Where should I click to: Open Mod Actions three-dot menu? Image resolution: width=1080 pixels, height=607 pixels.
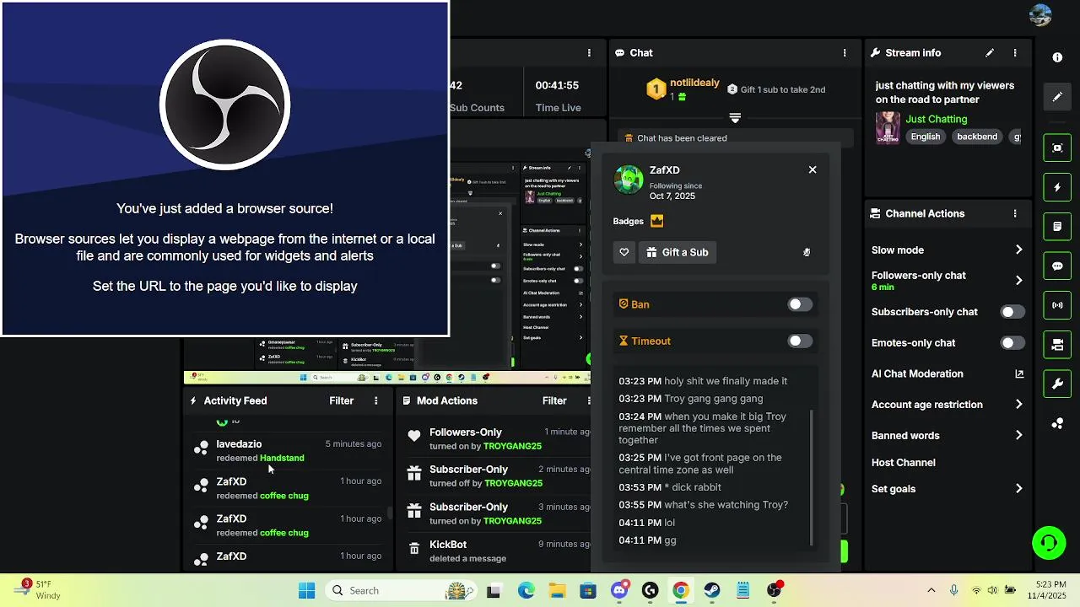589,400
